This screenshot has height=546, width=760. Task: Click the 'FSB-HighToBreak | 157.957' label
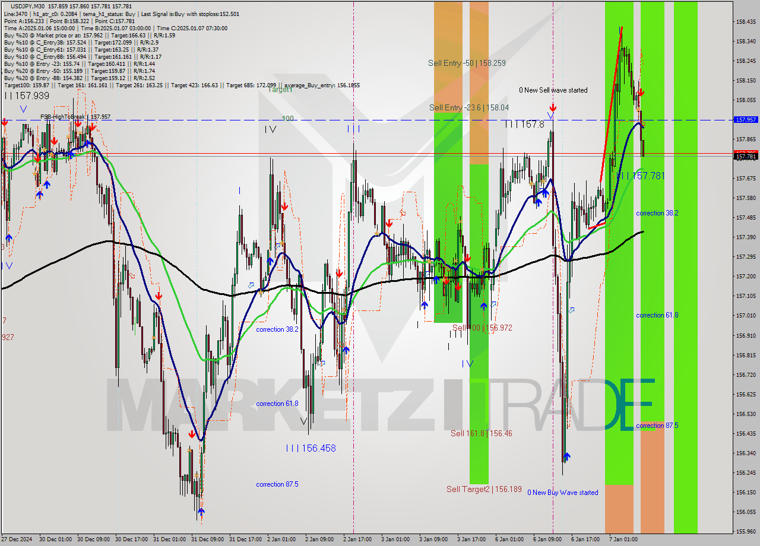[x=75, y=117]
